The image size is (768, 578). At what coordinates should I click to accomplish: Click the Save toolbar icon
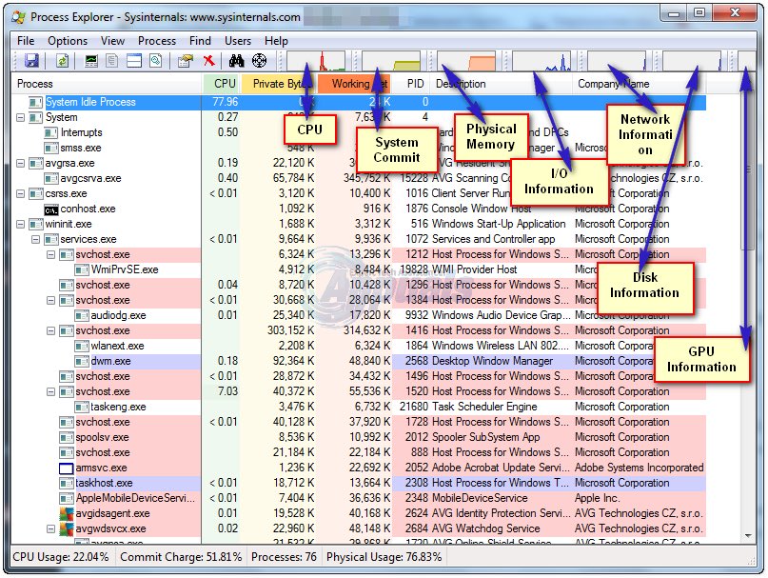[x=31, y=61]
